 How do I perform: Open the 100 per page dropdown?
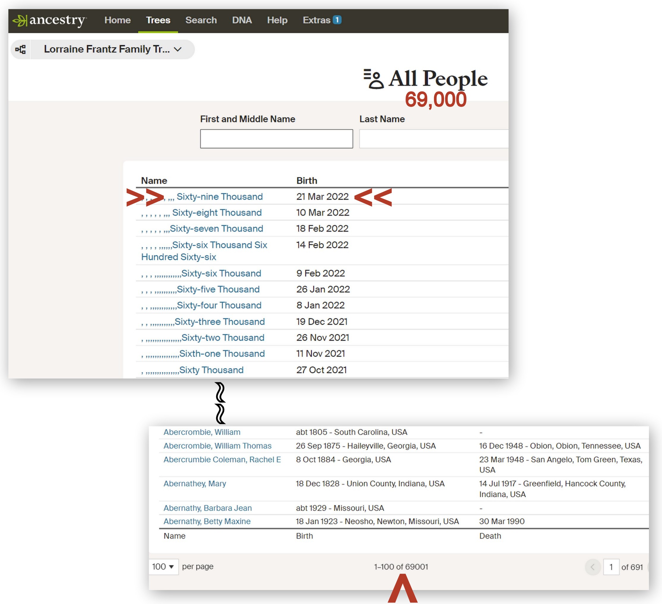tap(163, 567)
